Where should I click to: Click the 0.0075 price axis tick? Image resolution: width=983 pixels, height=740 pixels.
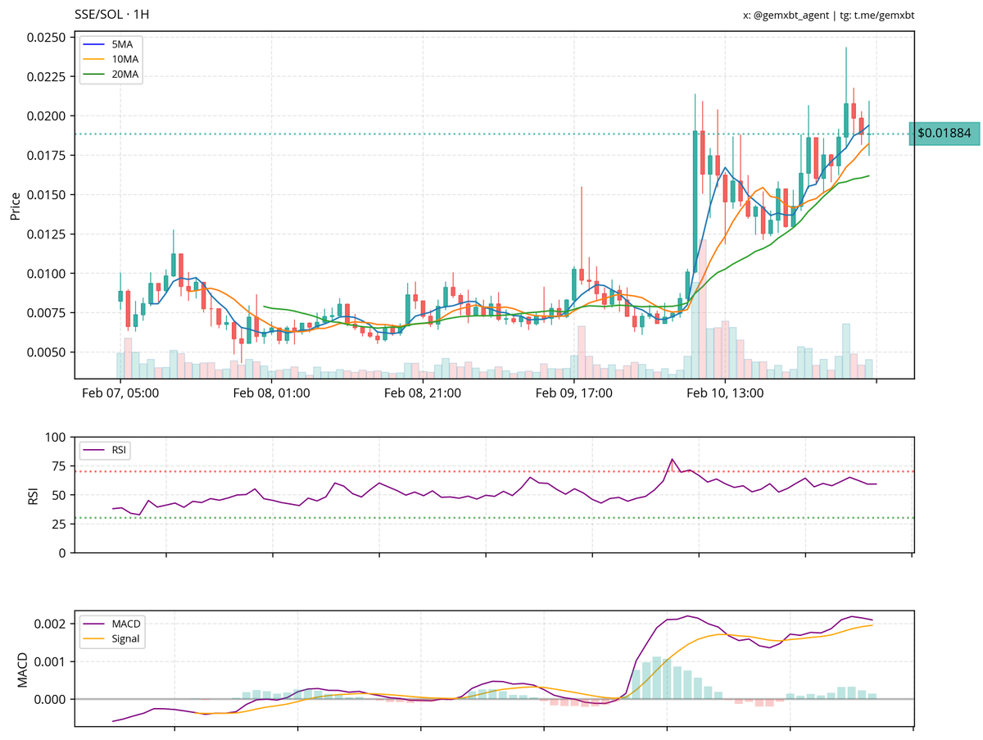(48, 312)
